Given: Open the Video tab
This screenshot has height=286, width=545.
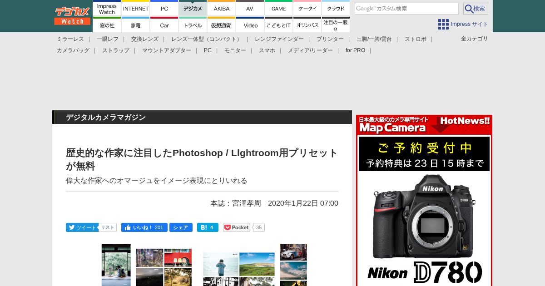Looking at the screenshot, I should pos(250,25).
